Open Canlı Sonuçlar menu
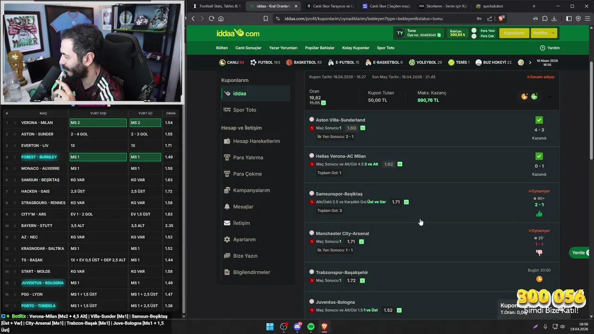Image resolution: width=594 pixels, height=334 pixels. pyautogui.click(x=248, y=48)
